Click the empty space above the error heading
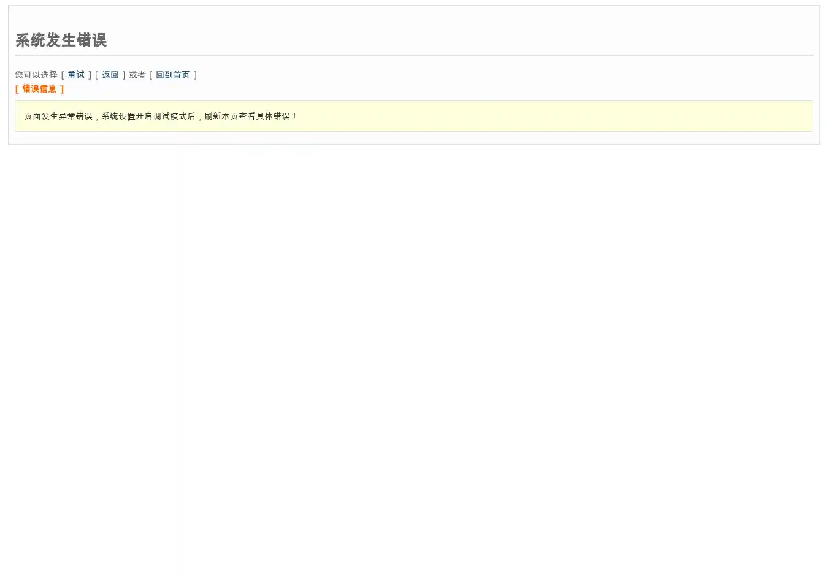 tap(414, 17)
